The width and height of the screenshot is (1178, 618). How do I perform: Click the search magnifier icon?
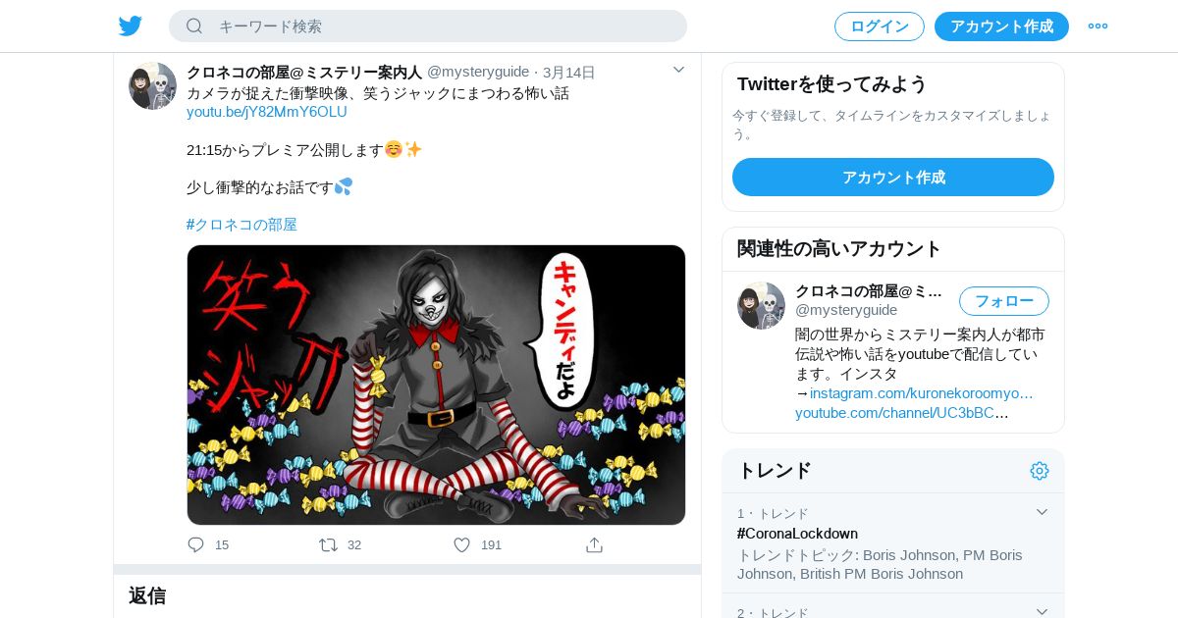coord(194,26)
